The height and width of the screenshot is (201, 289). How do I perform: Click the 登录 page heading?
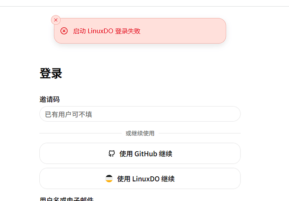click(51, 74)
